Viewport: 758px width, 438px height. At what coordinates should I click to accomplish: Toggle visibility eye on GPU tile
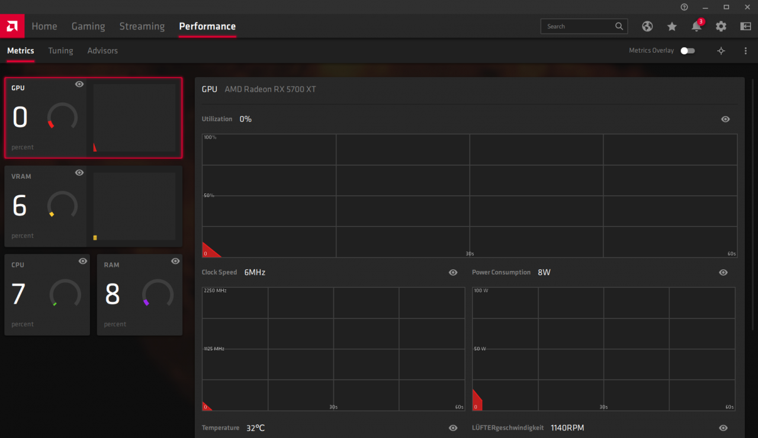click(79, 84)
